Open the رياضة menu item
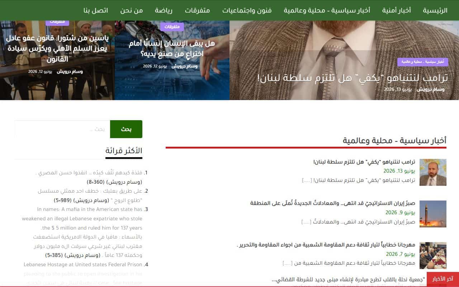Screen dimensions: 459x287 click(164, 10)
